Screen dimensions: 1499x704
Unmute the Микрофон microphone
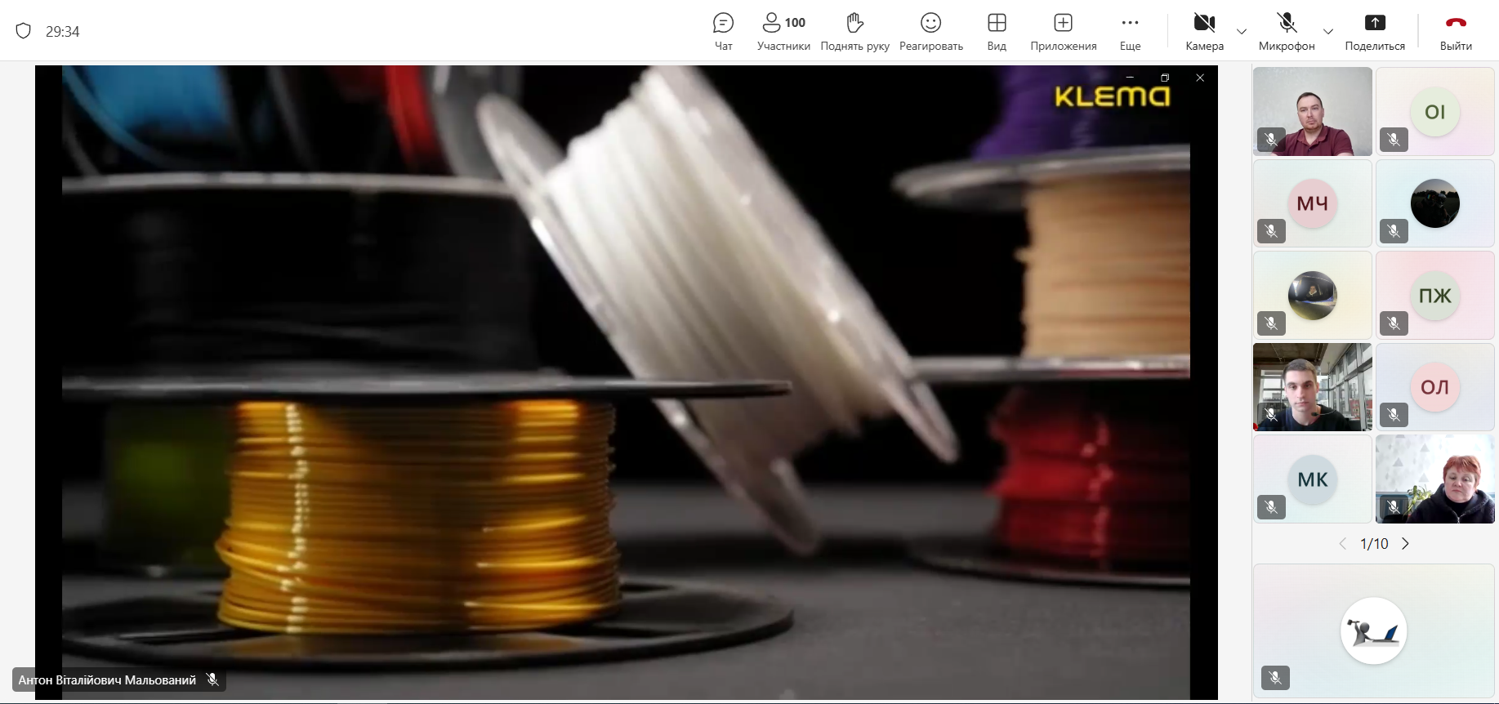[1287, 31]
